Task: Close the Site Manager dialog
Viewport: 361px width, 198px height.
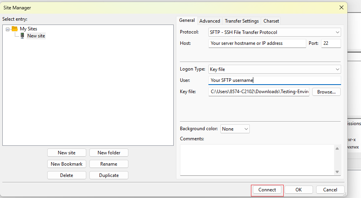Action: pos(341,7)
